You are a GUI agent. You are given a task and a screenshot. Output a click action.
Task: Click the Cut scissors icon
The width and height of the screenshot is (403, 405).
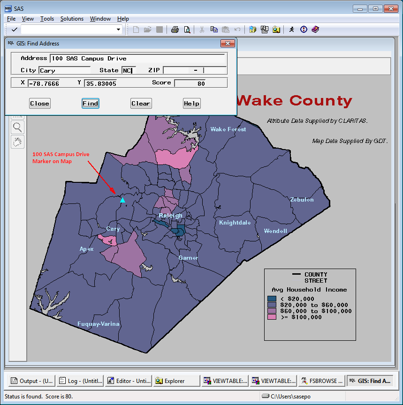click(202, 30)
